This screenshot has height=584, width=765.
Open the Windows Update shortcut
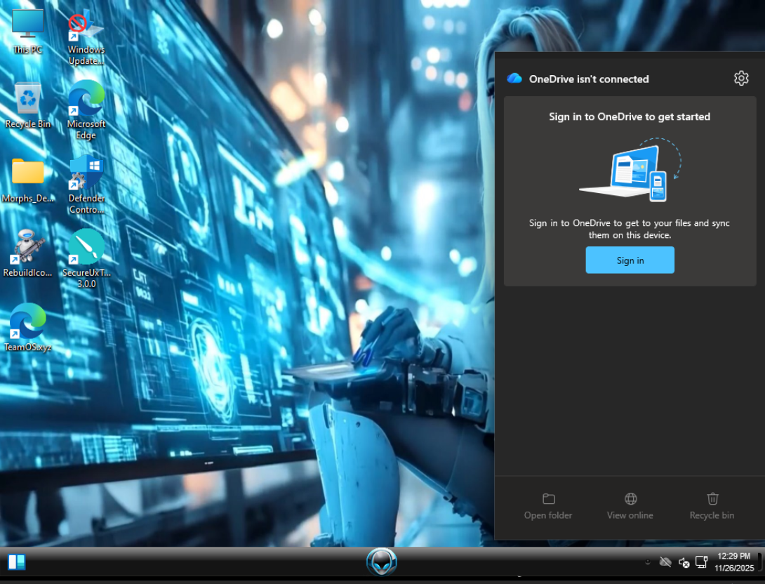[86, 36]
